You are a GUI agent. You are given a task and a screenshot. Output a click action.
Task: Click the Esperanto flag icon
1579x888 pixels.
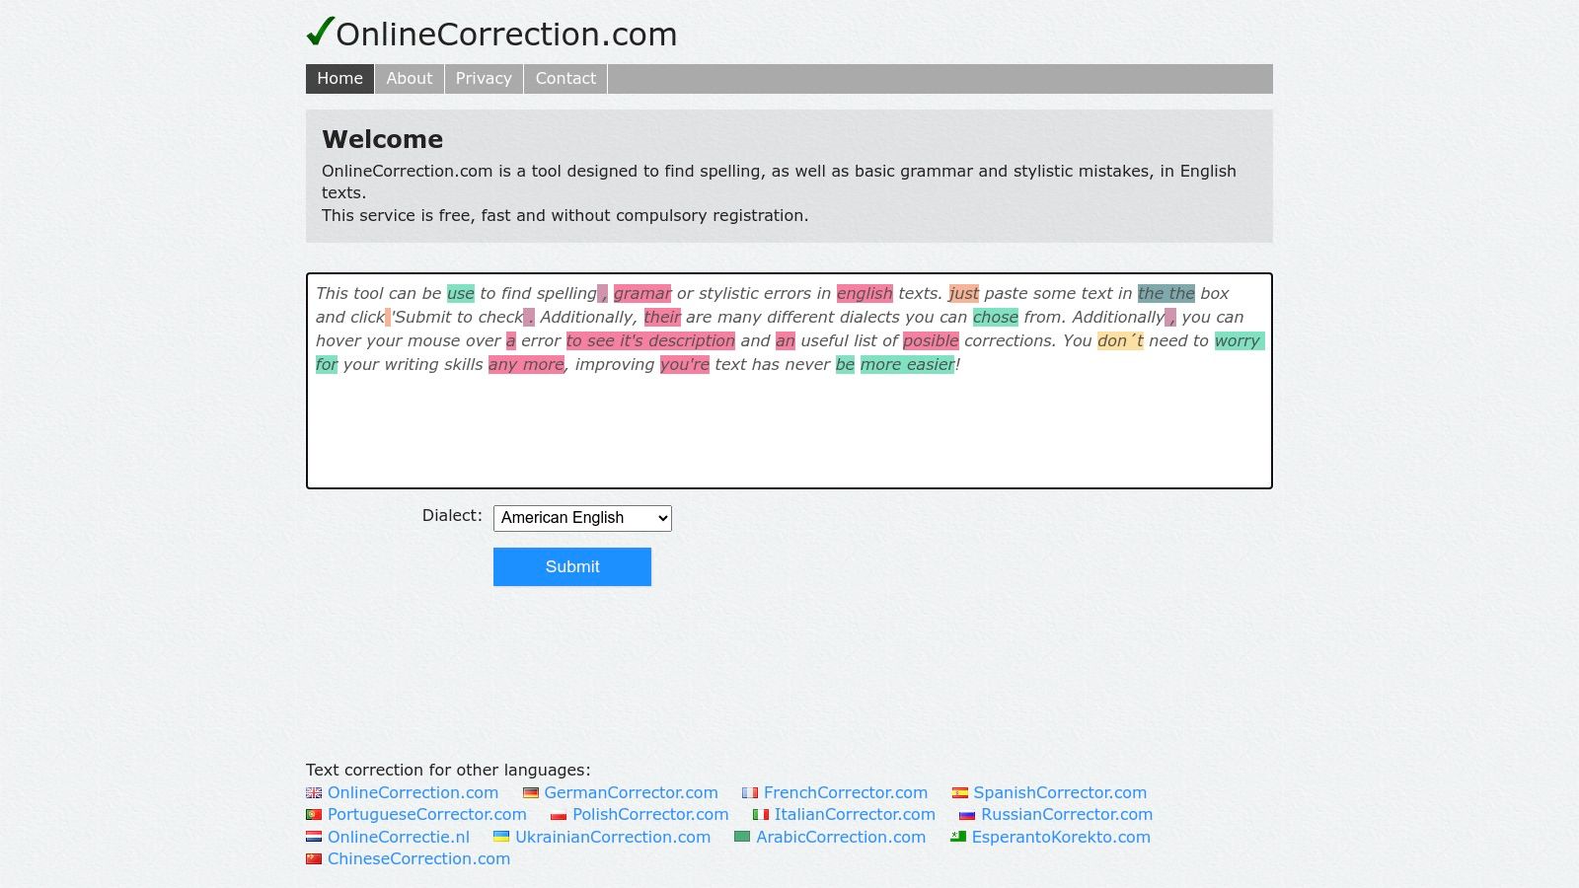pyautogui.click(x=958, y=837)
